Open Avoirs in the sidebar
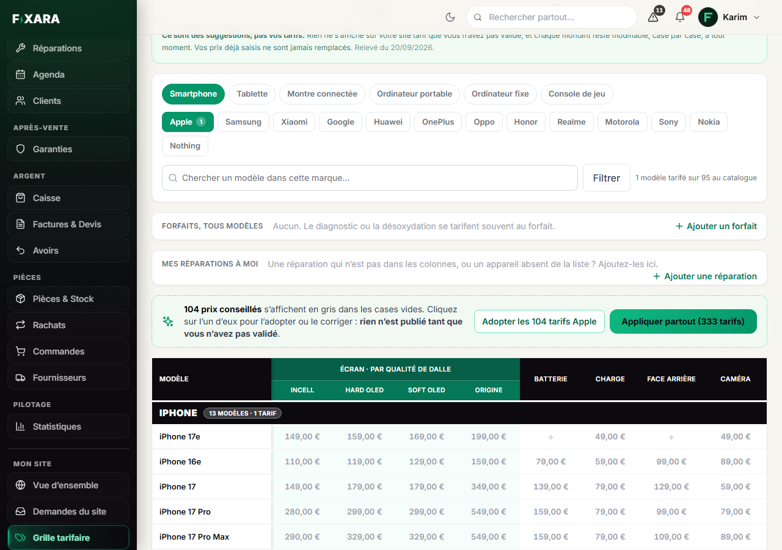 68,251
